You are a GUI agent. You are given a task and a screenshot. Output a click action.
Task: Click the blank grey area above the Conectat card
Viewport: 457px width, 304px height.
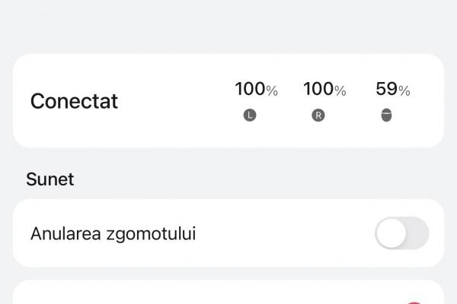[228, 26]
